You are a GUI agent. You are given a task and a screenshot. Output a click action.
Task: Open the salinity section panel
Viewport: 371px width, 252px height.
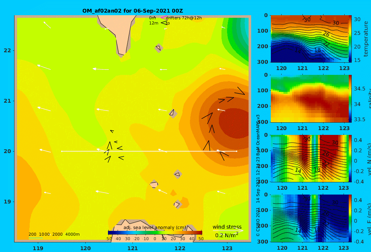[309, 99]
